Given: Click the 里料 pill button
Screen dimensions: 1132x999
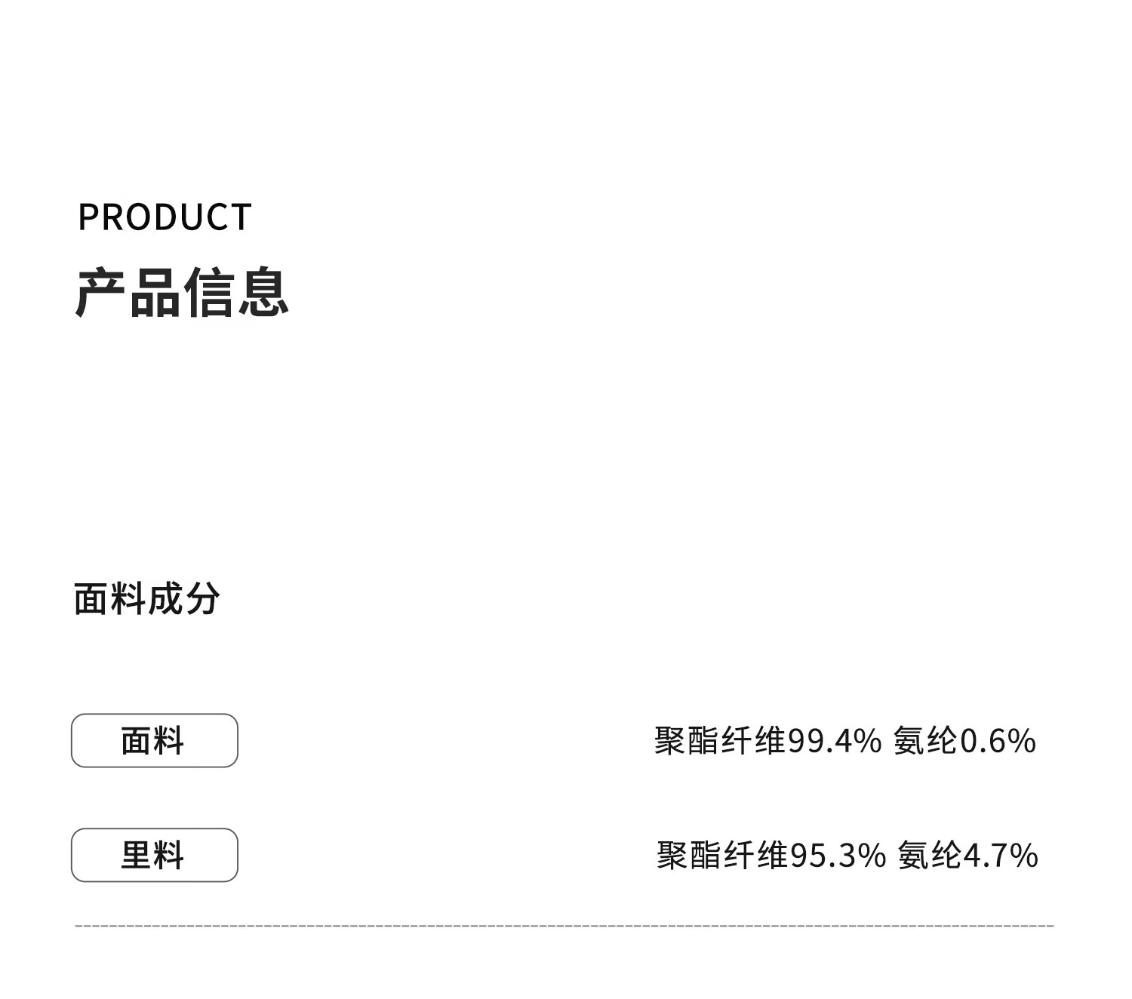Looking at the screenshot, I should click(154, 855).
